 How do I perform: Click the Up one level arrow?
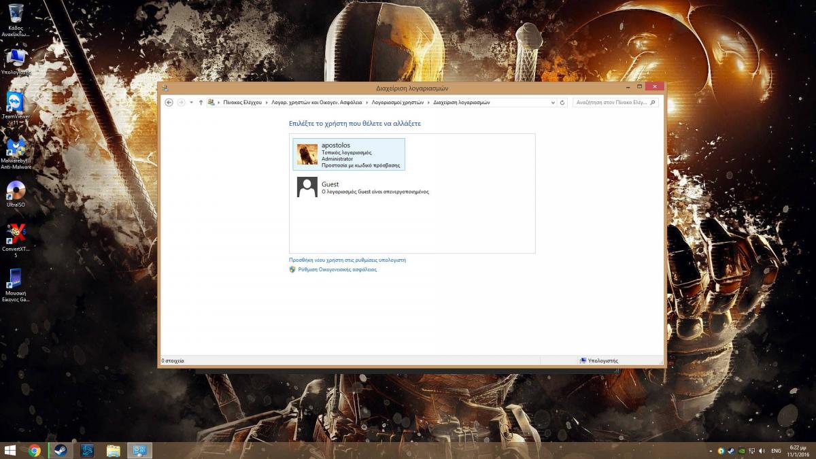201,103
